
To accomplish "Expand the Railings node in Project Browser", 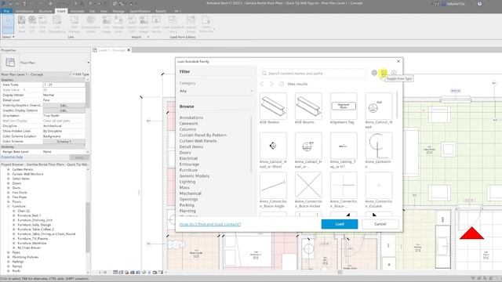I will [9, 262].
